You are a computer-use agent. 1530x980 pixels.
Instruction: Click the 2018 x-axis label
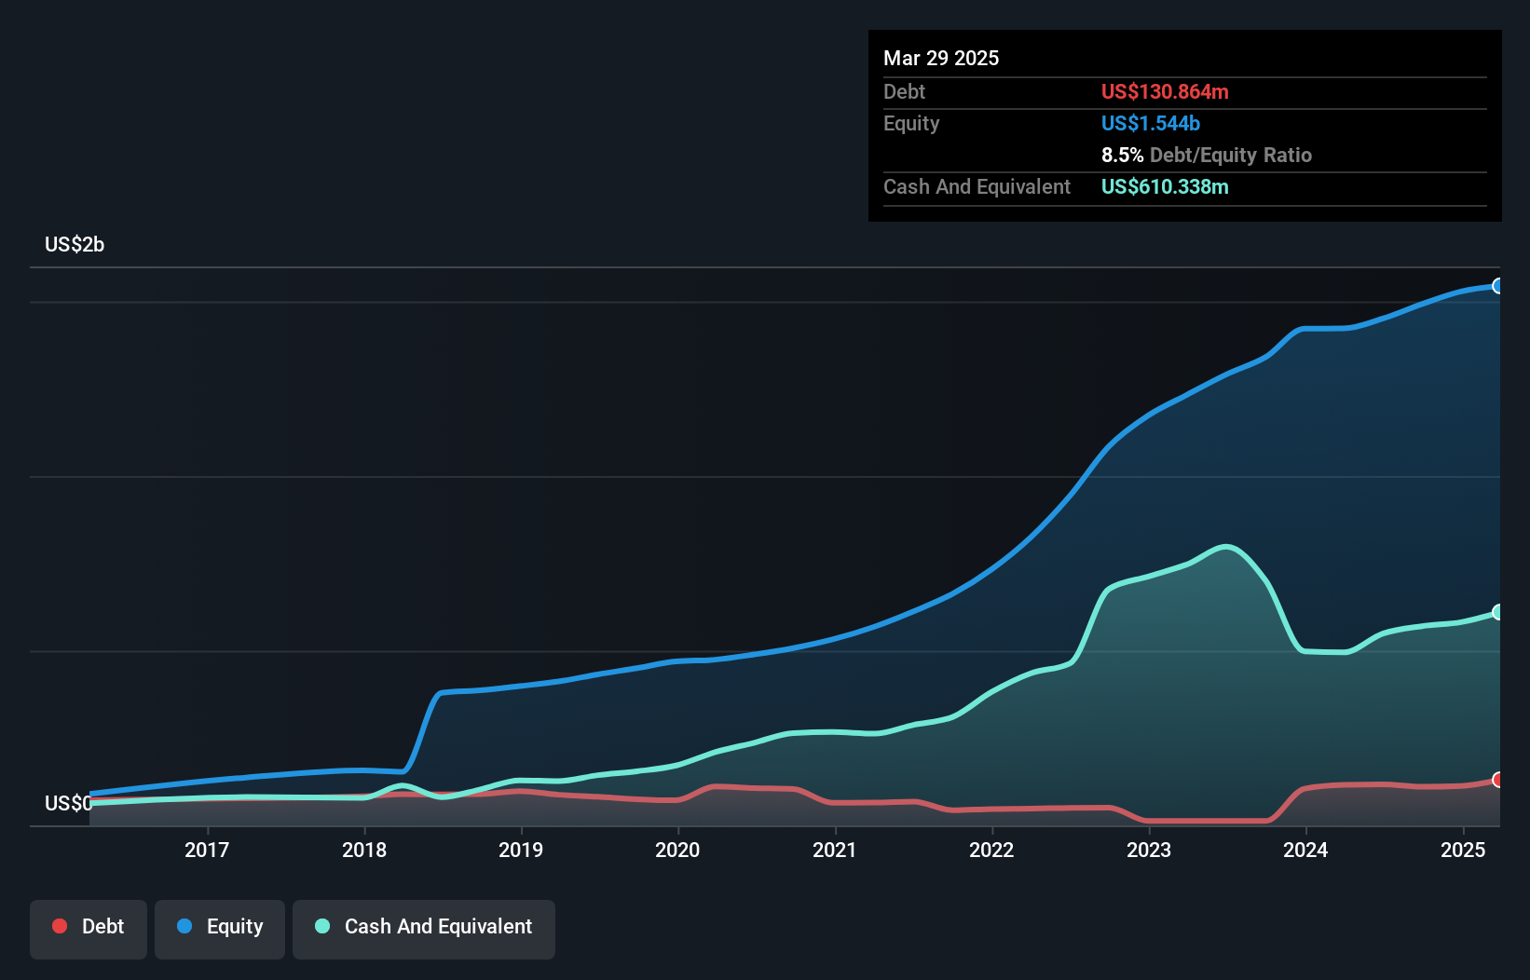pyautogui.click(x=364, y=850)
